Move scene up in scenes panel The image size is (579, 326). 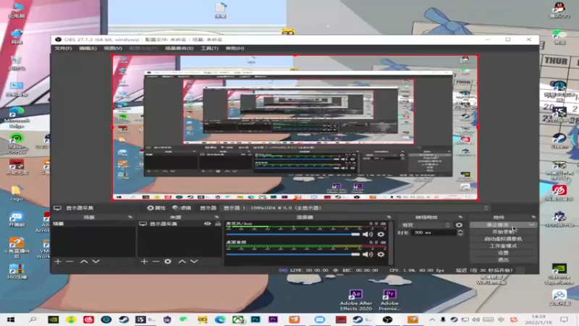click(x=84, y=262)
